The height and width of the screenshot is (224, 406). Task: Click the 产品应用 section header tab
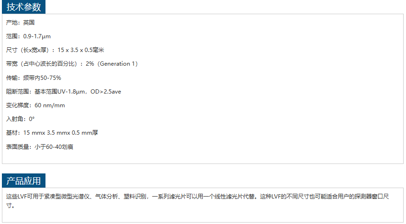(24, 181)
